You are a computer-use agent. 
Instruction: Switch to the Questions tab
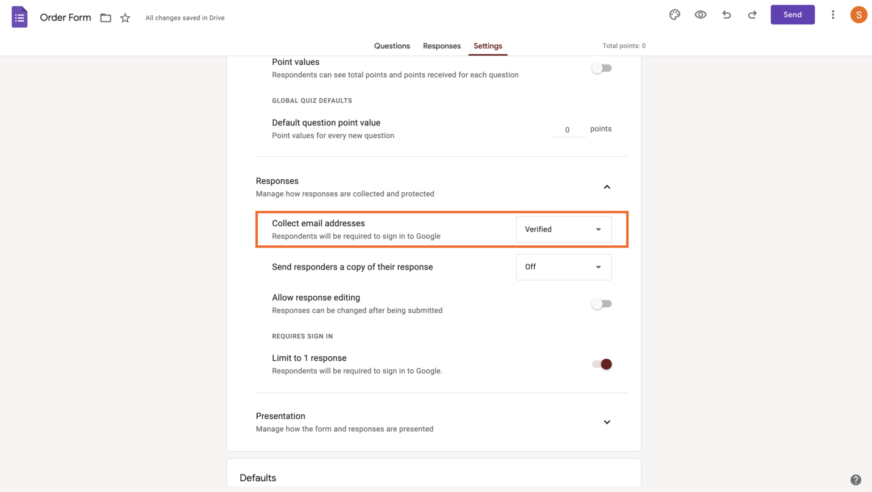(x=392, y=46)
